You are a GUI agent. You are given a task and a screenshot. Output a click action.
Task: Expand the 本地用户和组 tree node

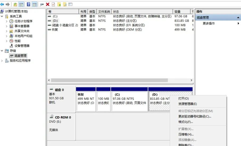(x=7, y=36)
